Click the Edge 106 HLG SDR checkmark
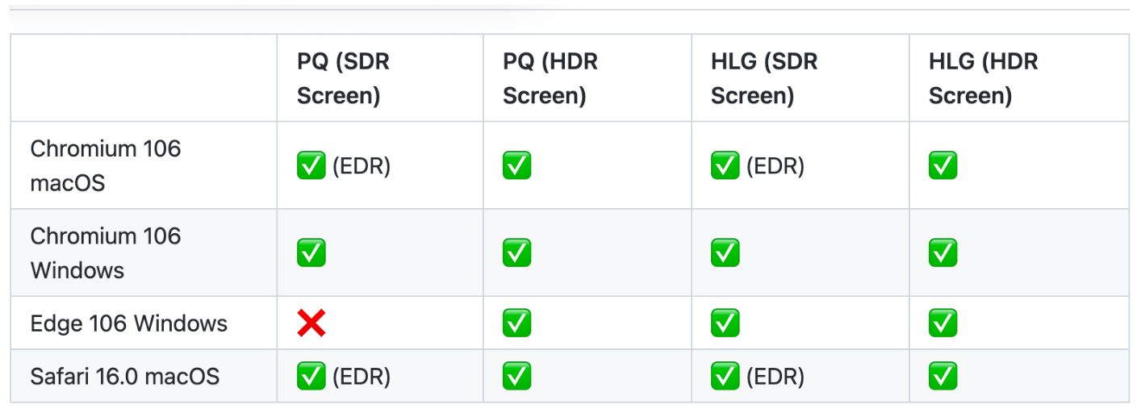This screenshot has width=1137, height=413. [725, 323]
